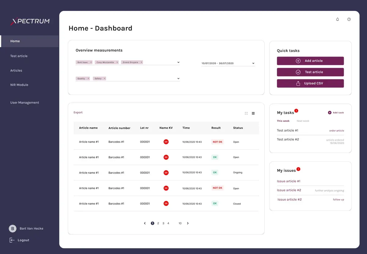
Task: Click the Export link
Action: click(x=78, y=112)
